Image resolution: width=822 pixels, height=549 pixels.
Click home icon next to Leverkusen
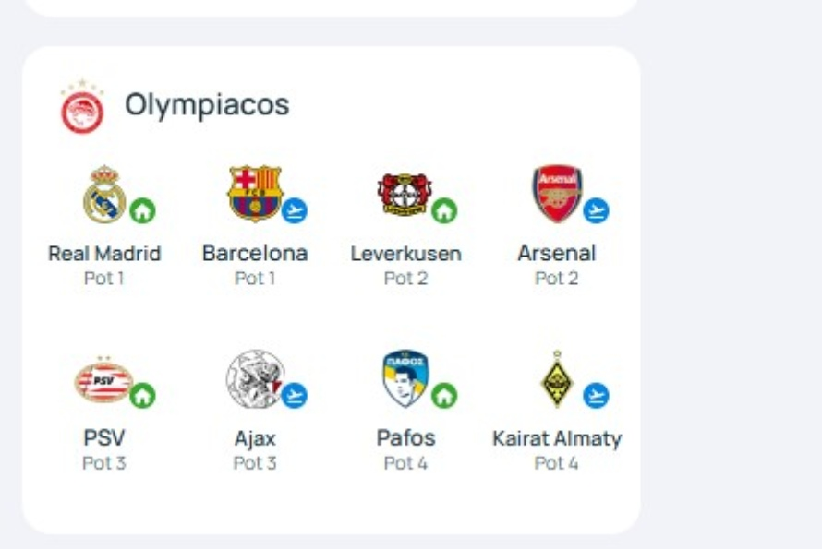[x=444, y=211]
